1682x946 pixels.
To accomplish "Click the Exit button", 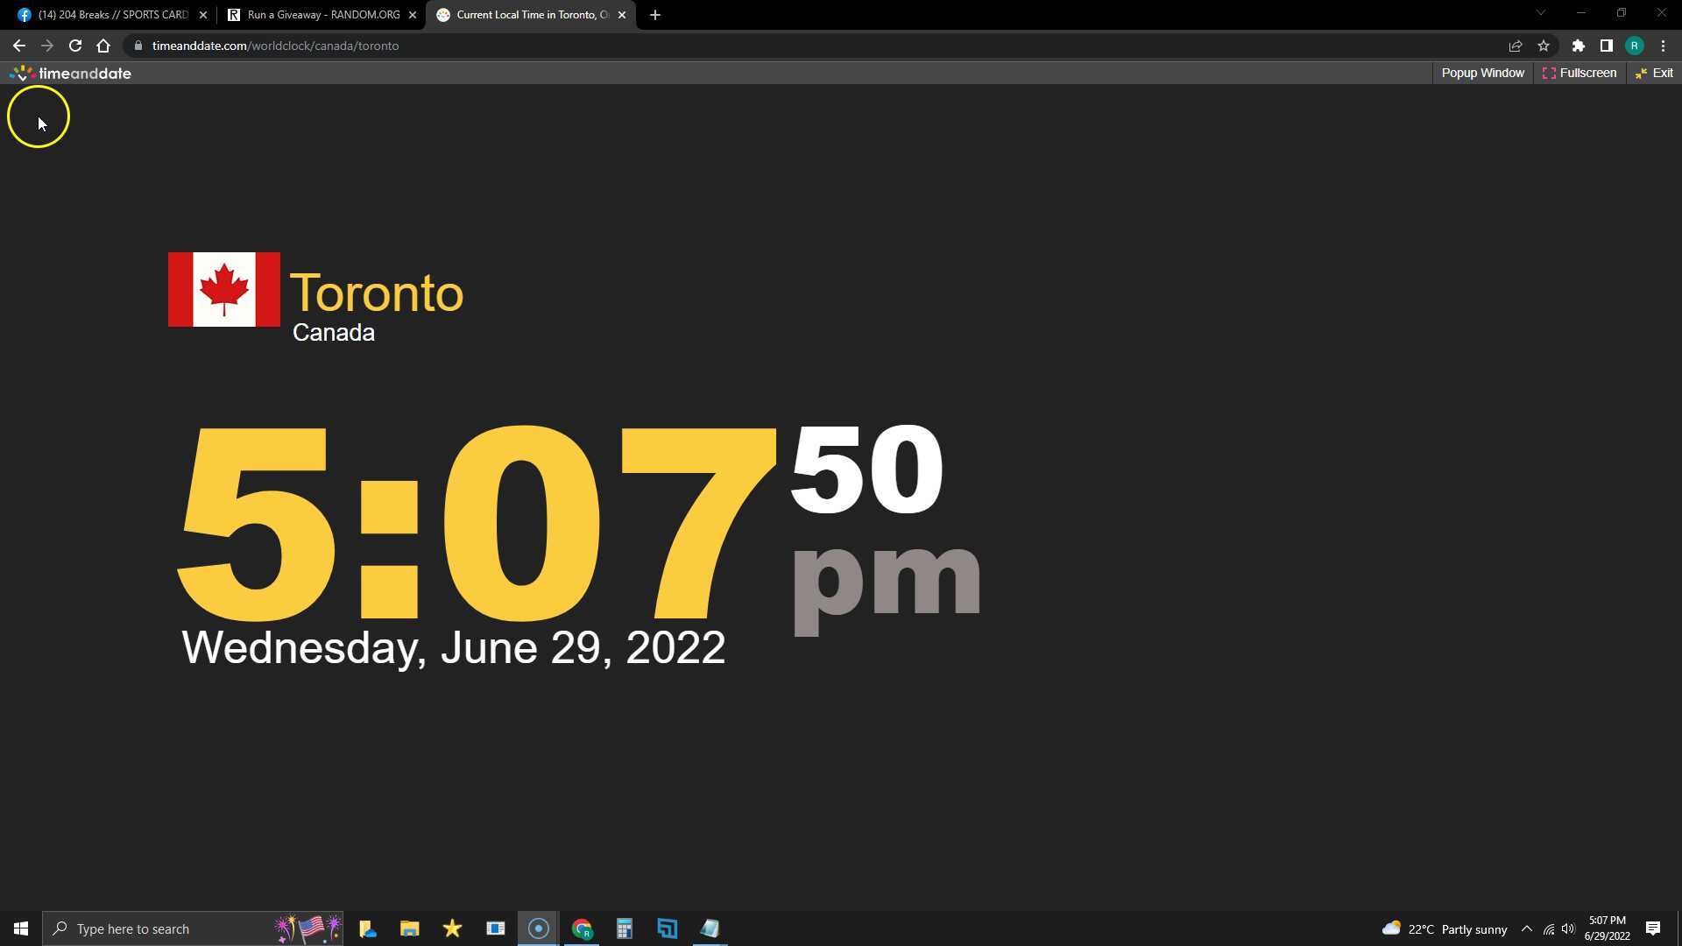I will coord(1654,73).
